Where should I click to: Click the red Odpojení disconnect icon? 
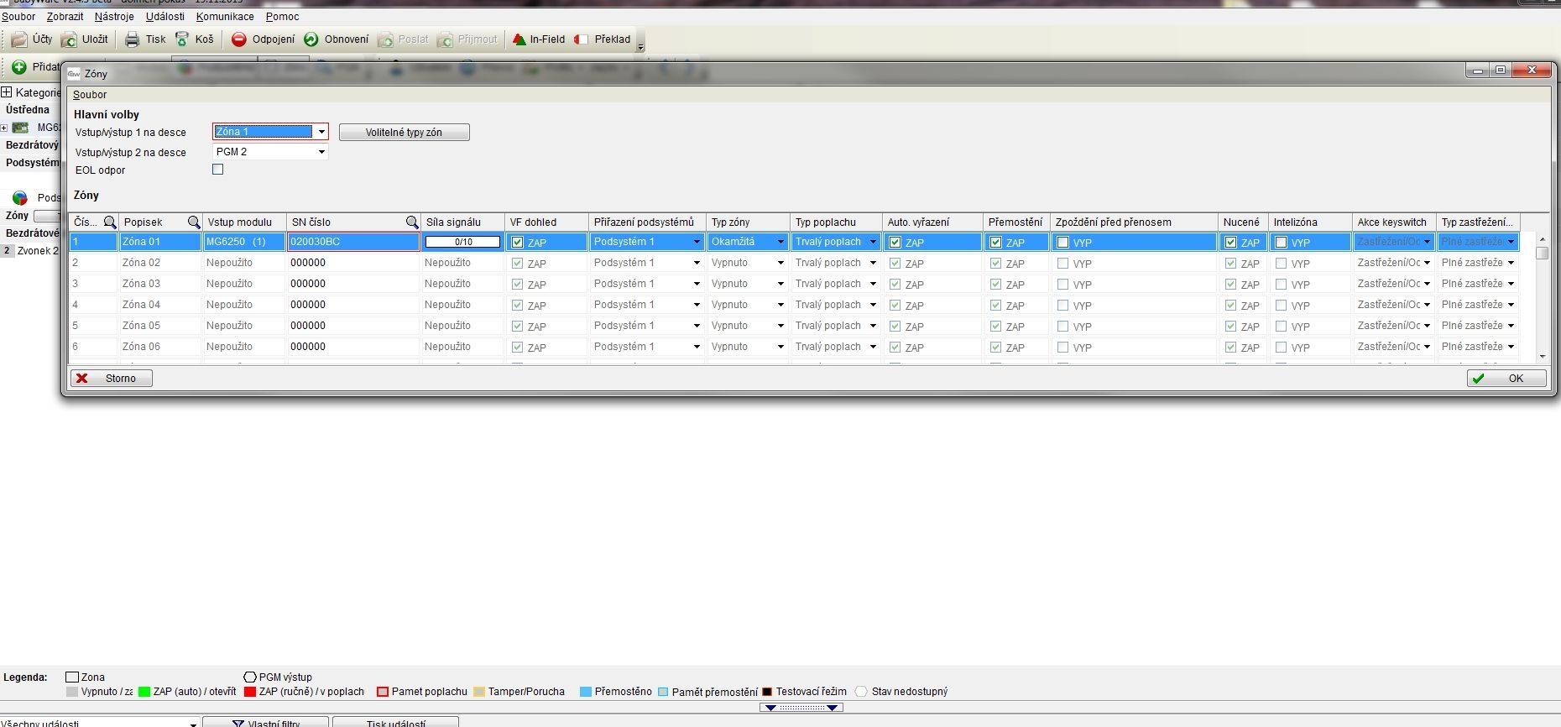pos(239,39)
